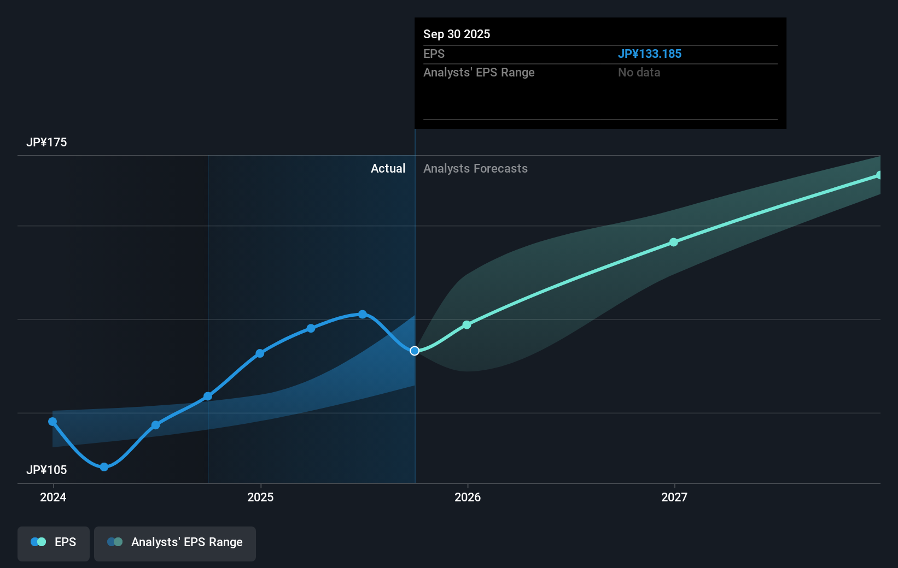This screenshot has height=568, width=898.
Task: Click the 2025 label on the x-axis
Action: pyautogui.click(x=260, y=497)
